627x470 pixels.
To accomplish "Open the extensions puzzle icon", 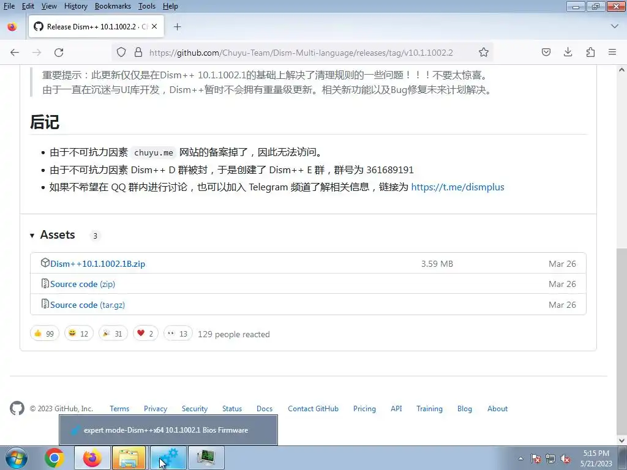I will [x=590, y=53].
